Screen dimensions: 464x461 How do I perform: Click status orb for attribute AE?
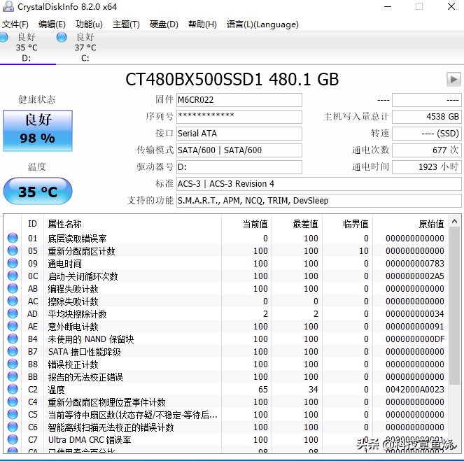point(13,326)
